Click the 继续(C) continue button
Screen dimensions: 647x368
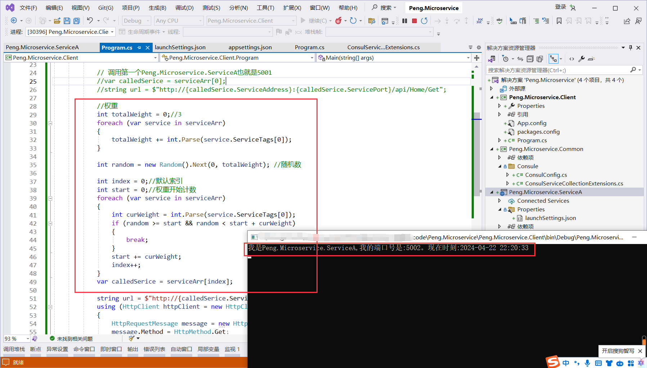click(x=314, y=21)
